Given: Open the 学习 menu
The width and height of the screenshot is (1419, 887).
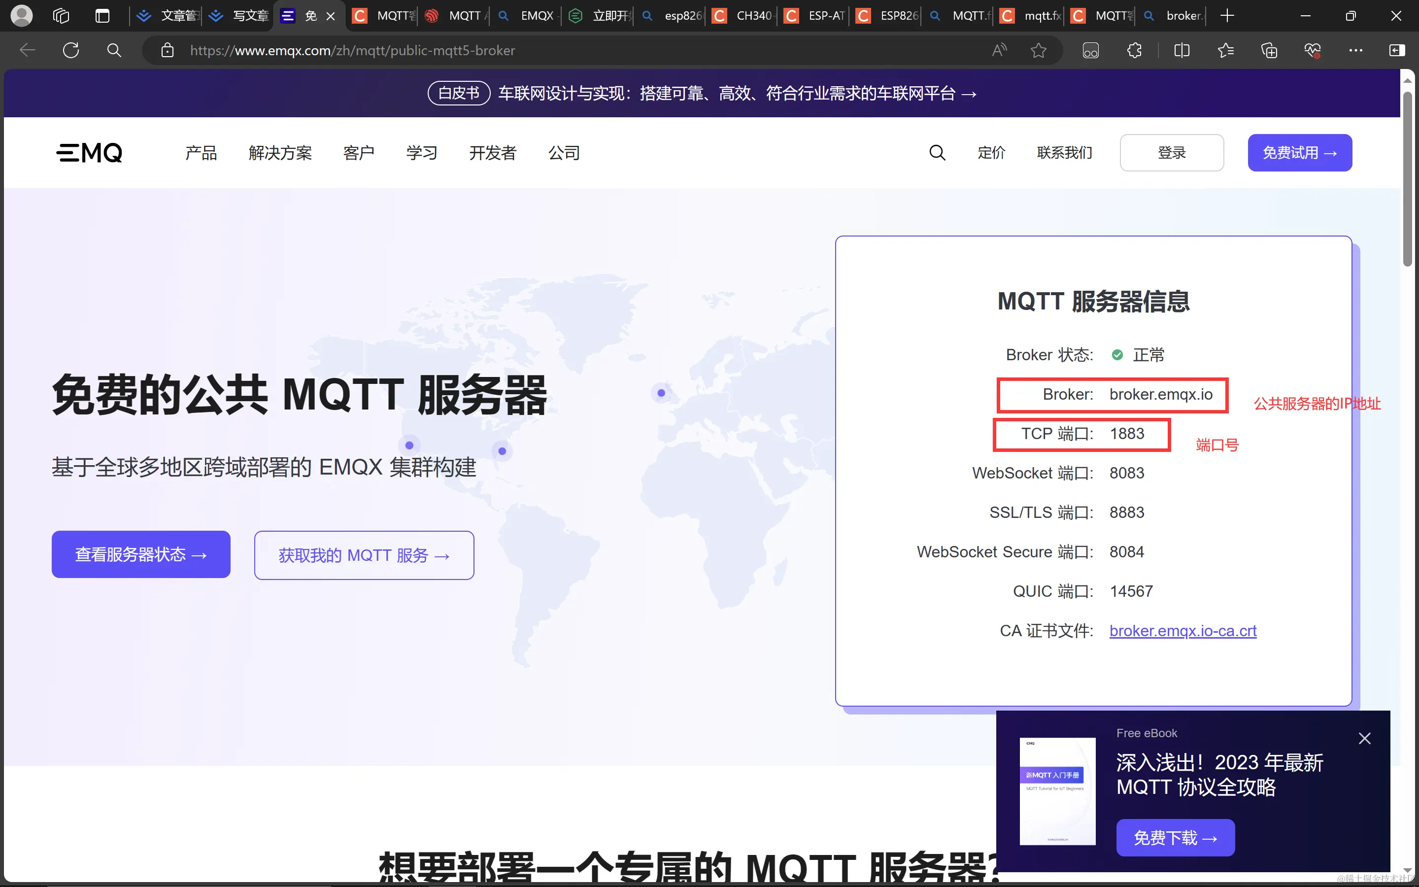Looking at the screenshot, I should 422,153.
